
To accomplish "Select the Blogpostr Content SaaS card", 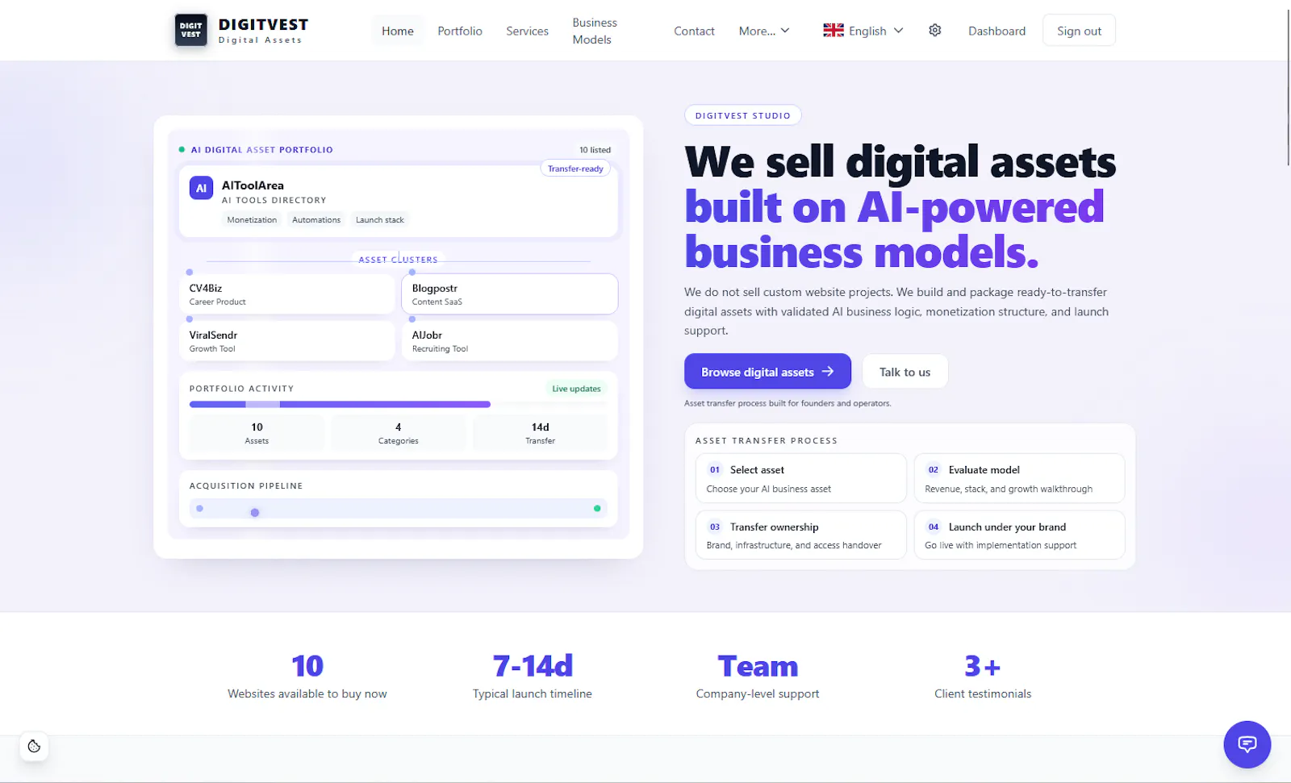I will [510, 294].
